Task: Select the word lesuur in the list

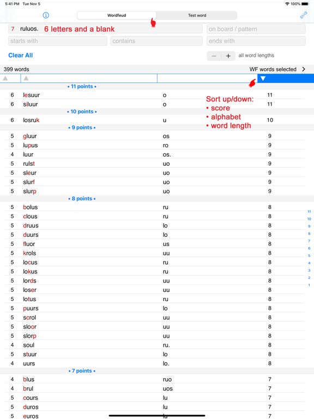Action: tap(31, 95)
